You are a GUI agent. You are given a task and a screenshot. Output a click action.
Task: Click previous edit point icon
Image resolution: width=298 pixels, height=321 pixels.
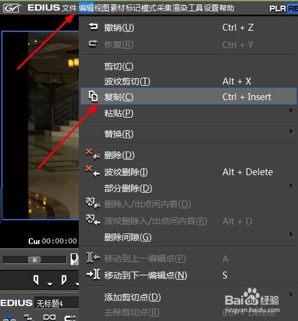tap(93, 257)
